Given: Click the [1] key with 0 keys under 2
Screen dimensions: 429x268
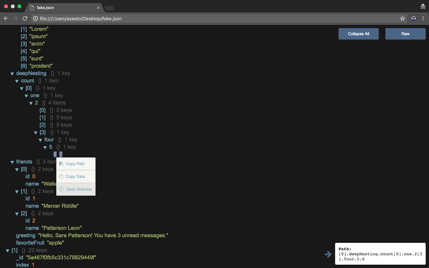Looking at the screenshot, I should (x=43, y=118).
